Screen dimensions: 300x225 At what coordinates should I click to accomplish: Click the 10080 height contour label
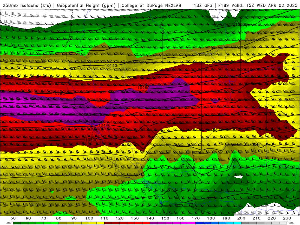(x=241, y=24)
